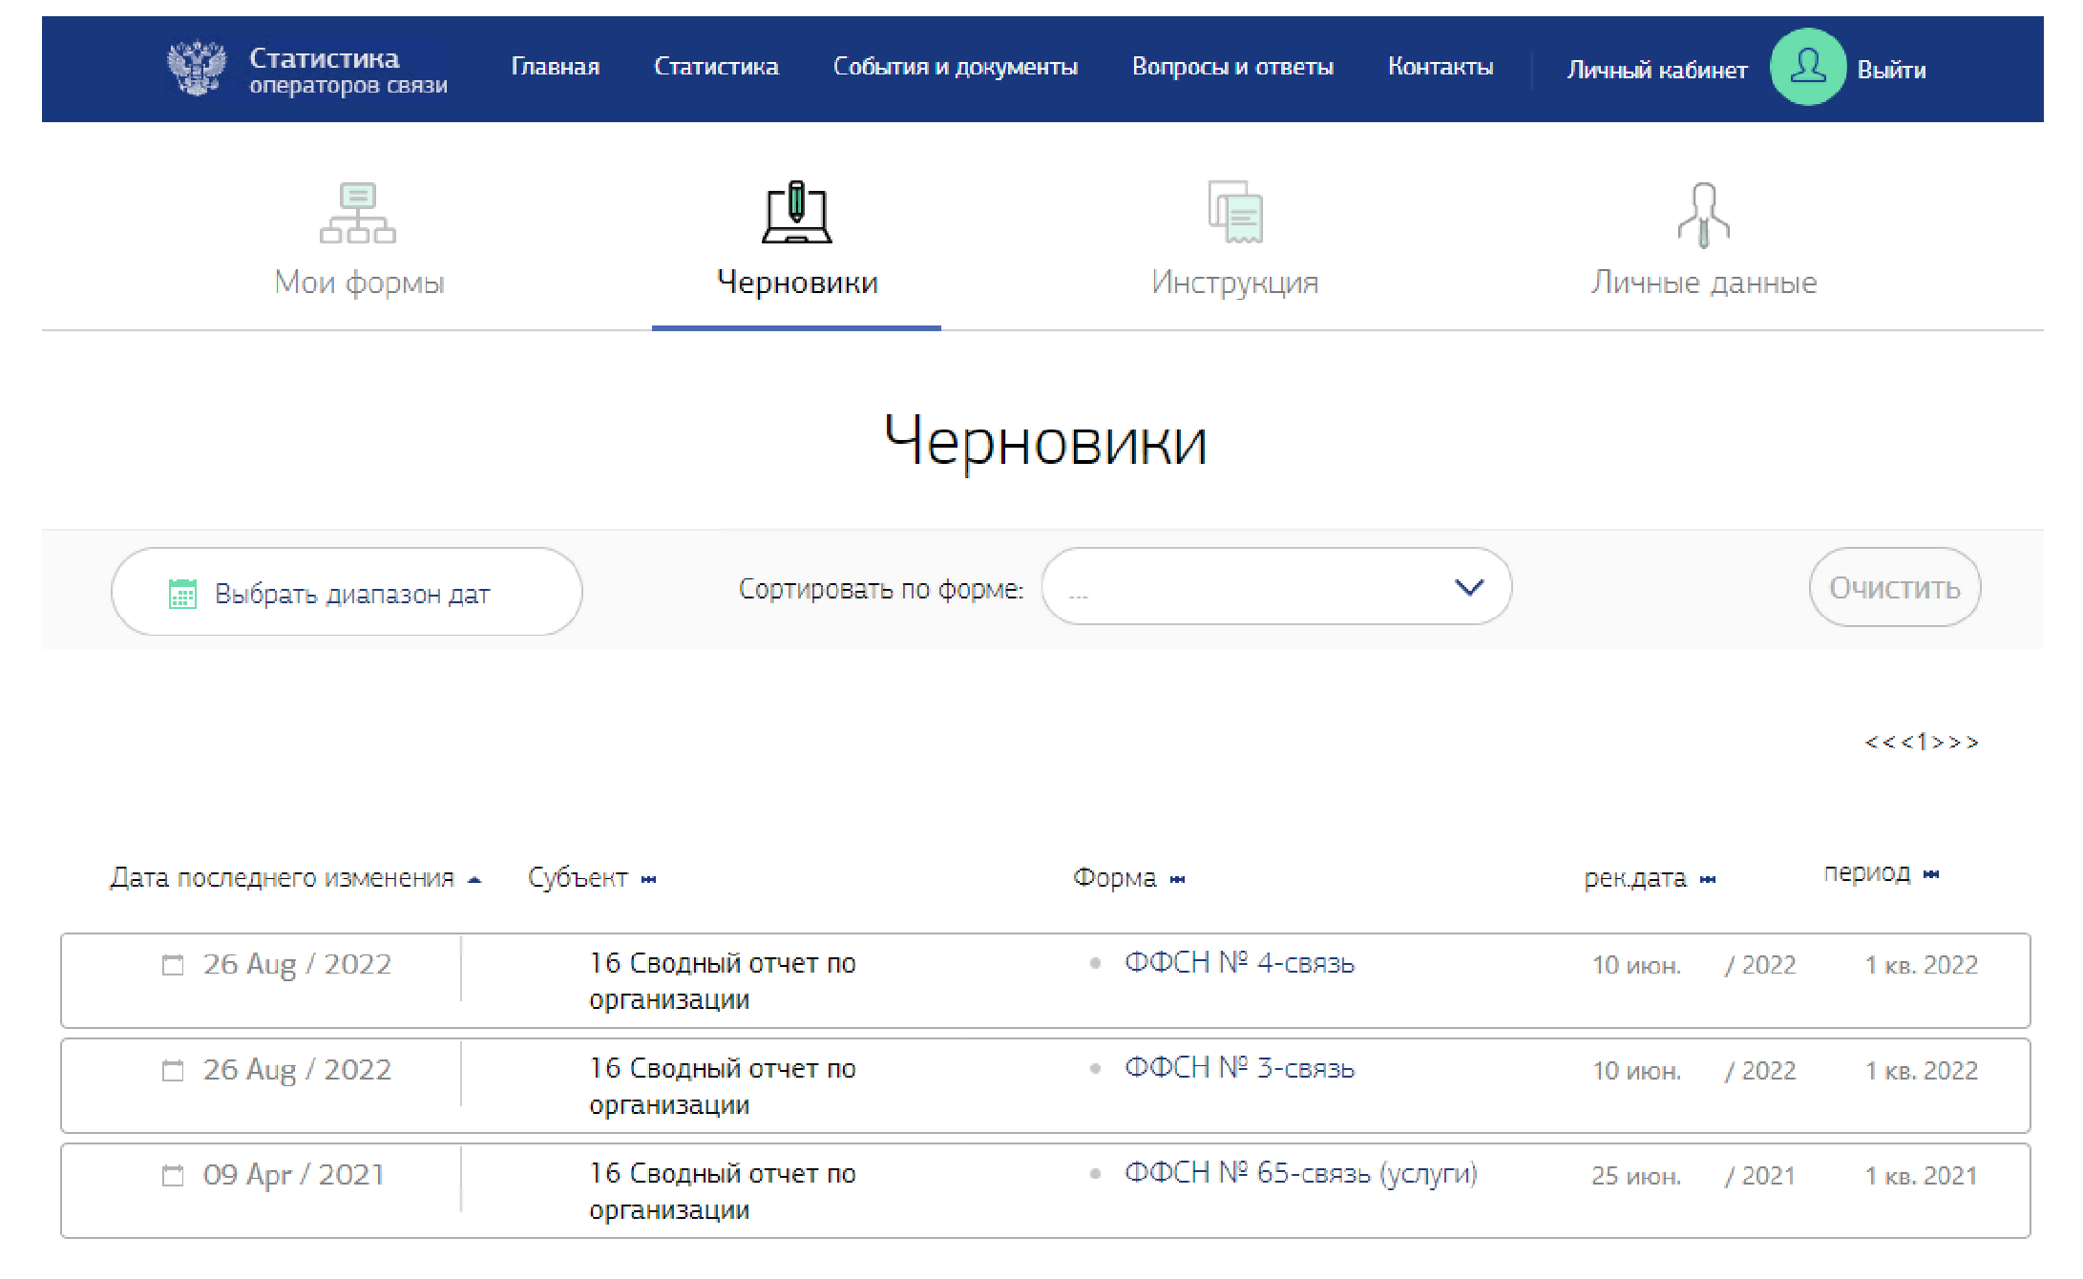Toggle sorting on Субъект column

(x=649, y=880)
